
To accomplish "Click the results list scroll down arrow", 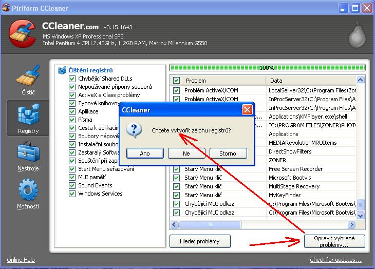I will (x=360, y=216).
